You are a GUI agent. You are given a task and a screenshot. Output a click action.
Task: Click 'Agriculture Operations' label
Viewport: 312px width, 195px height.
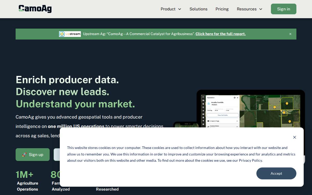pos(28,186)
